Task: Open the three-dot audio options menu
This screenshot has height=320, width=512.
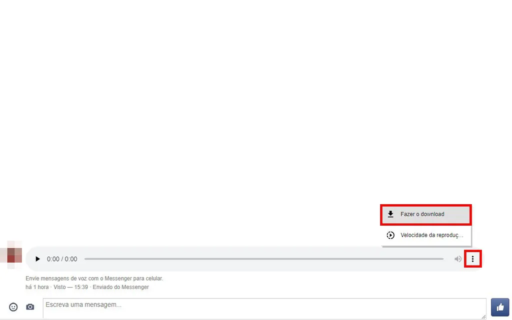Action: 473,259
